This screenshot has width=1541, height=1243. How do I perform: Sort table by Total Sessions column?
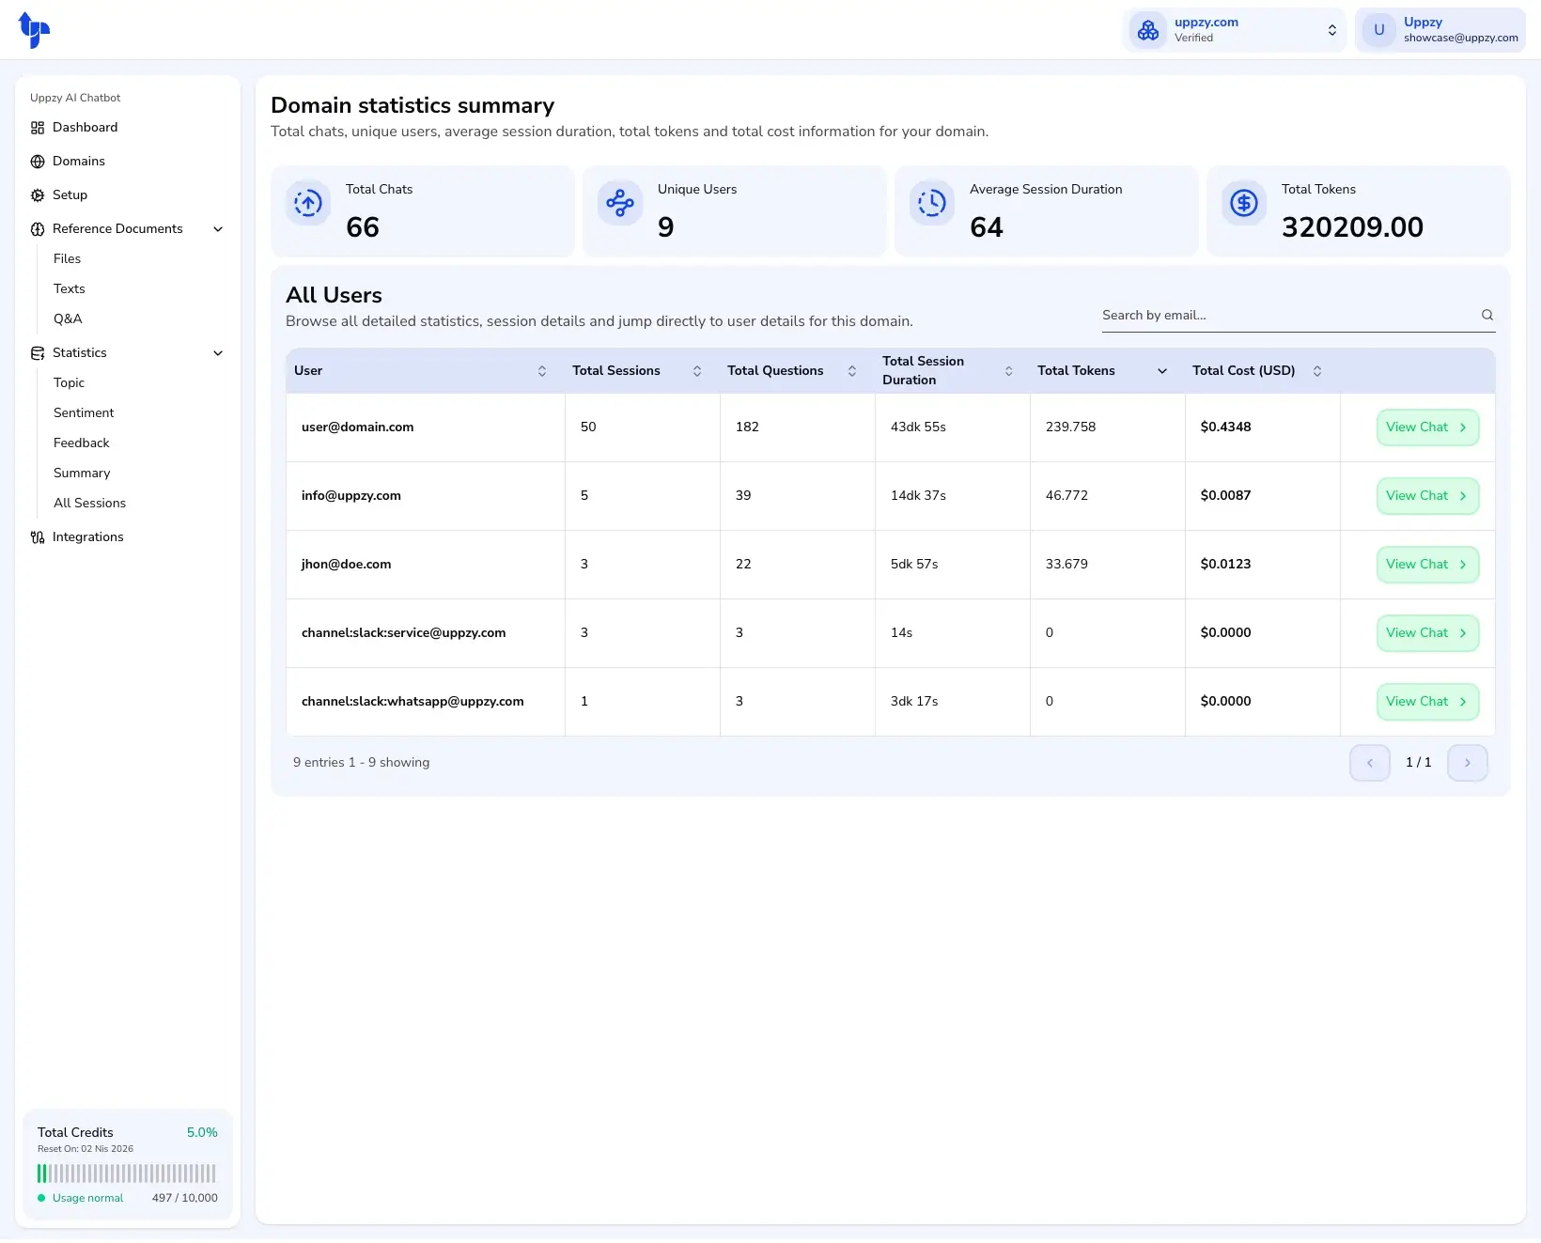tap(697, 371)
